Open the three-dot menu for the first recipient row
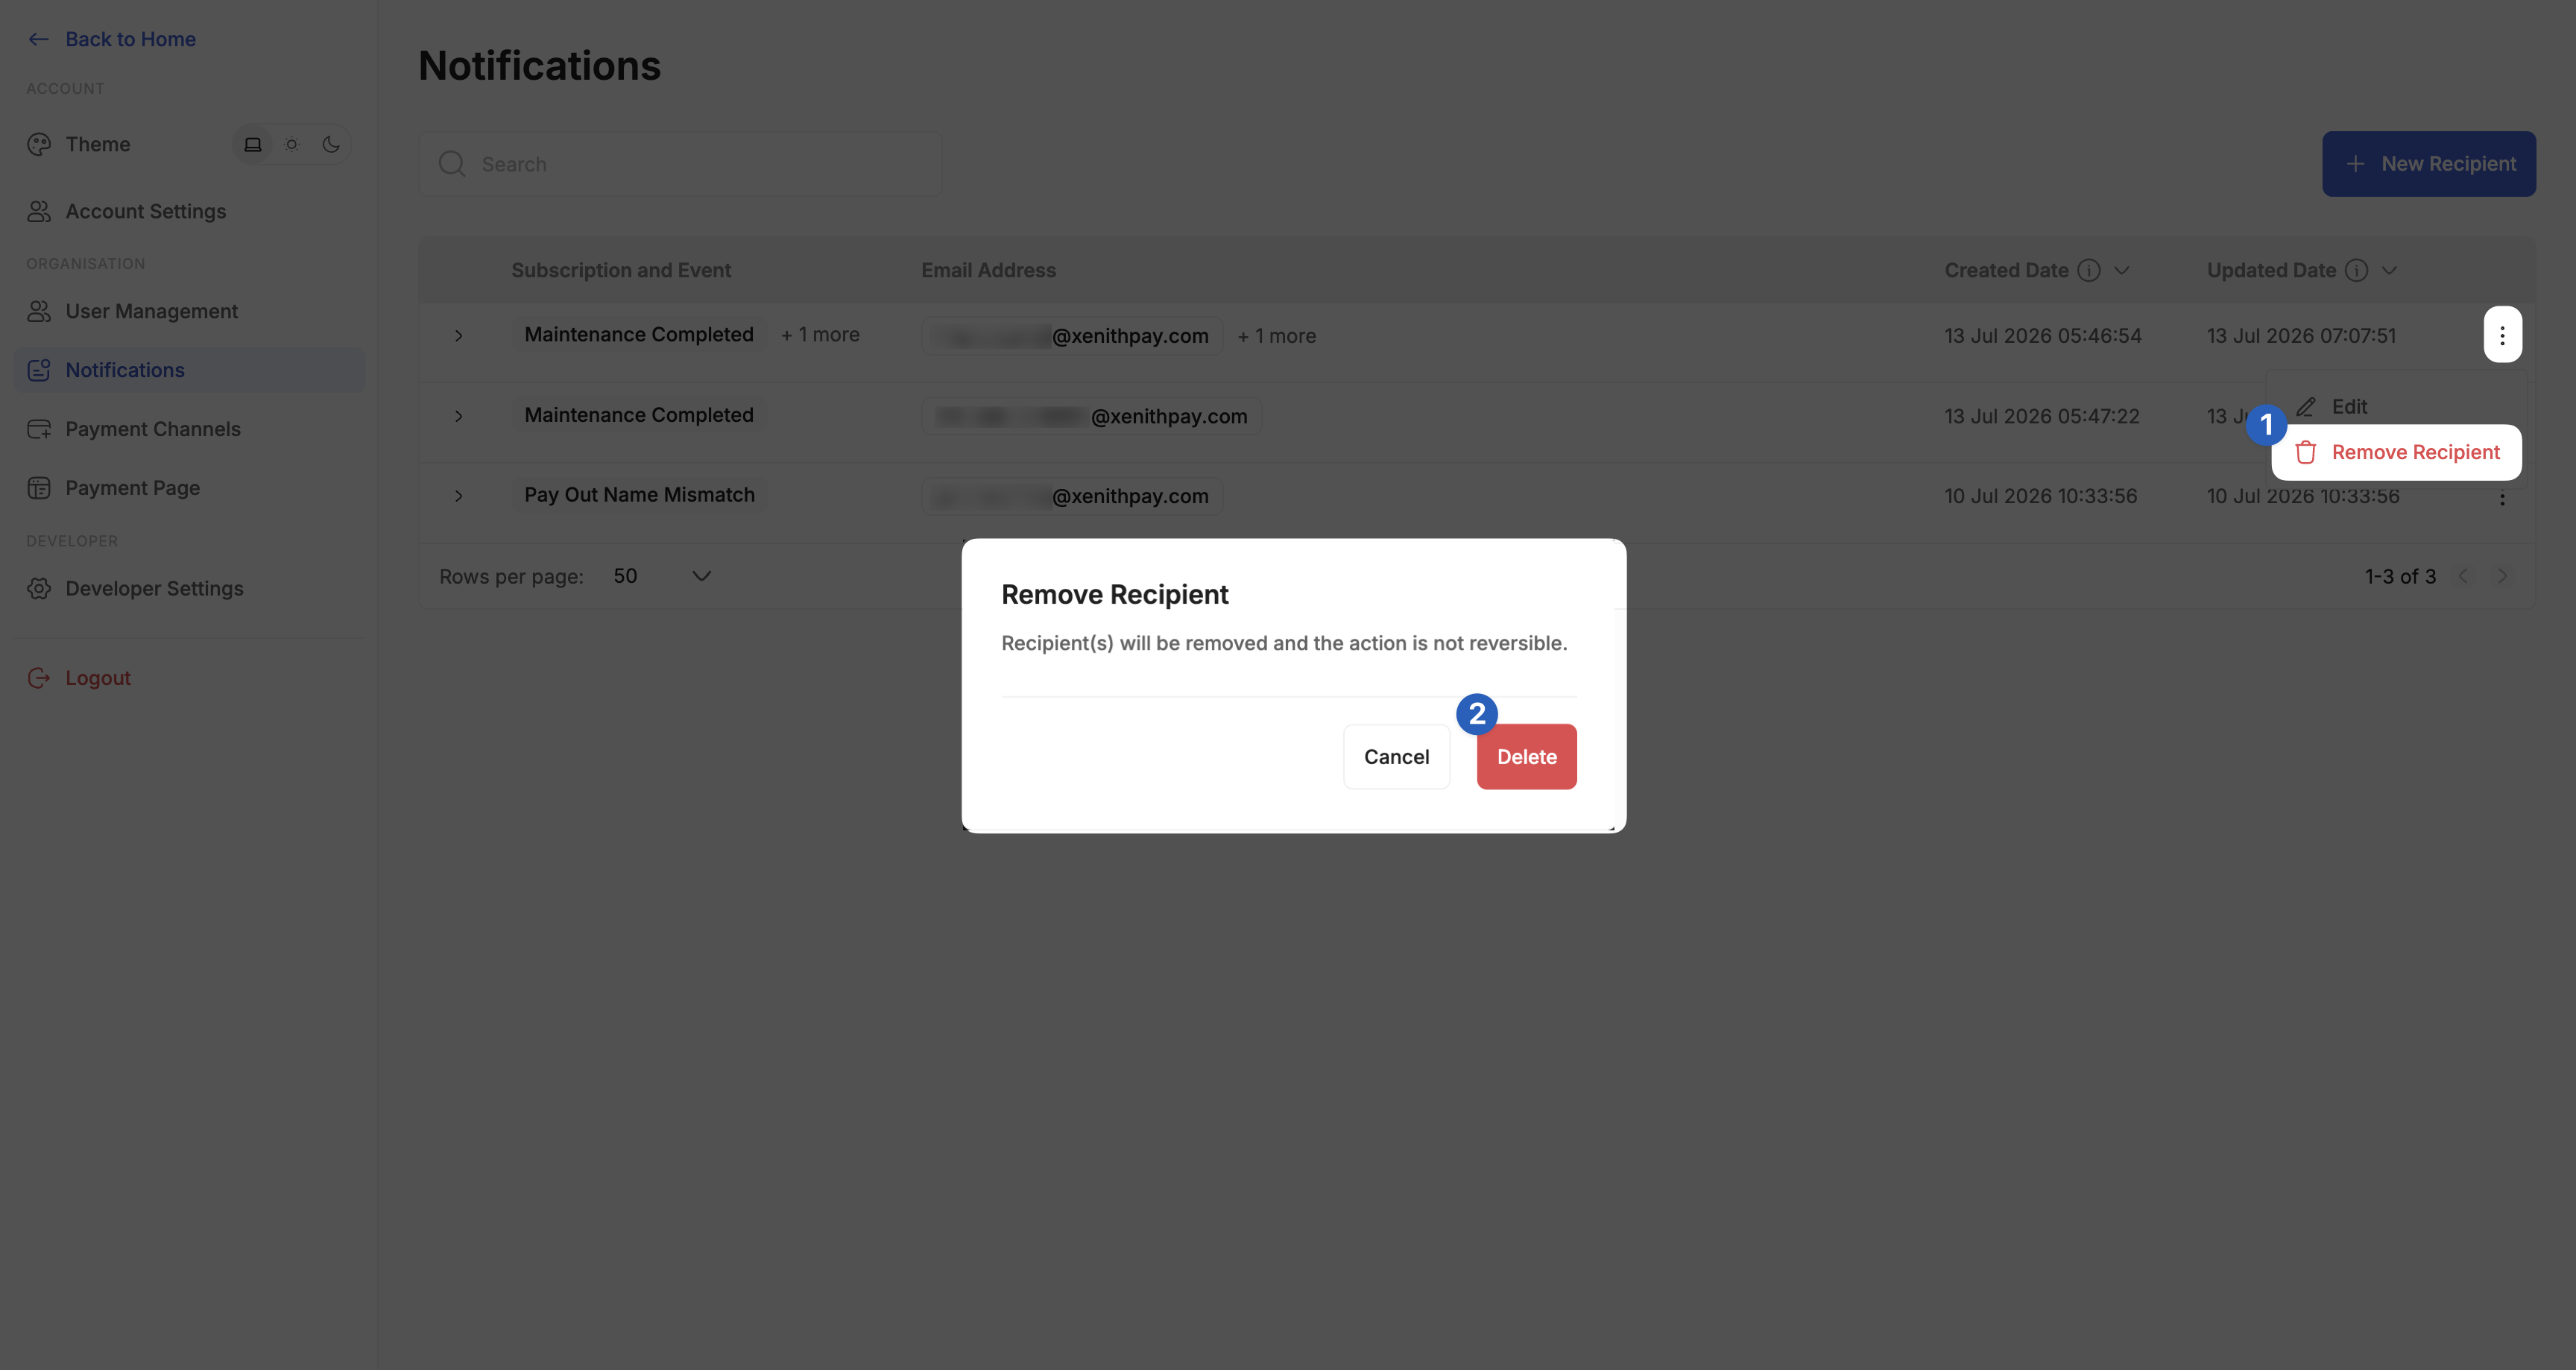The height and width of the screenshot is (1370, 2576). tap(2502, 335)
